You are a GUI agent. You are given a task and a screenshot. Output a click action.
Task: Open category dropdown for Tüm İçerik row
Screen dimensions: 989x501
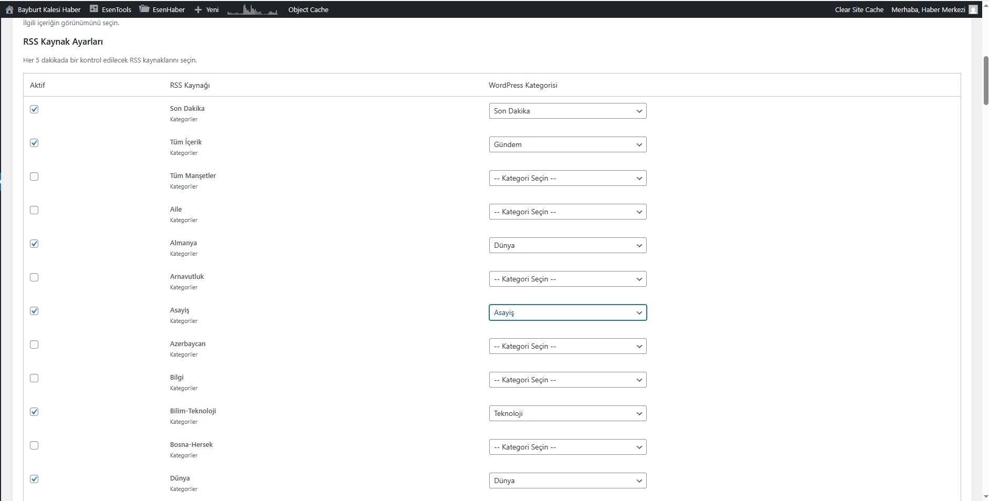point(567,144)
